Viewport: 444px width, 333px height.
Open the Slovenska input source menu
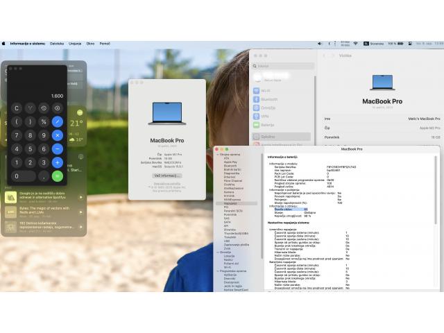click(374, 44)
